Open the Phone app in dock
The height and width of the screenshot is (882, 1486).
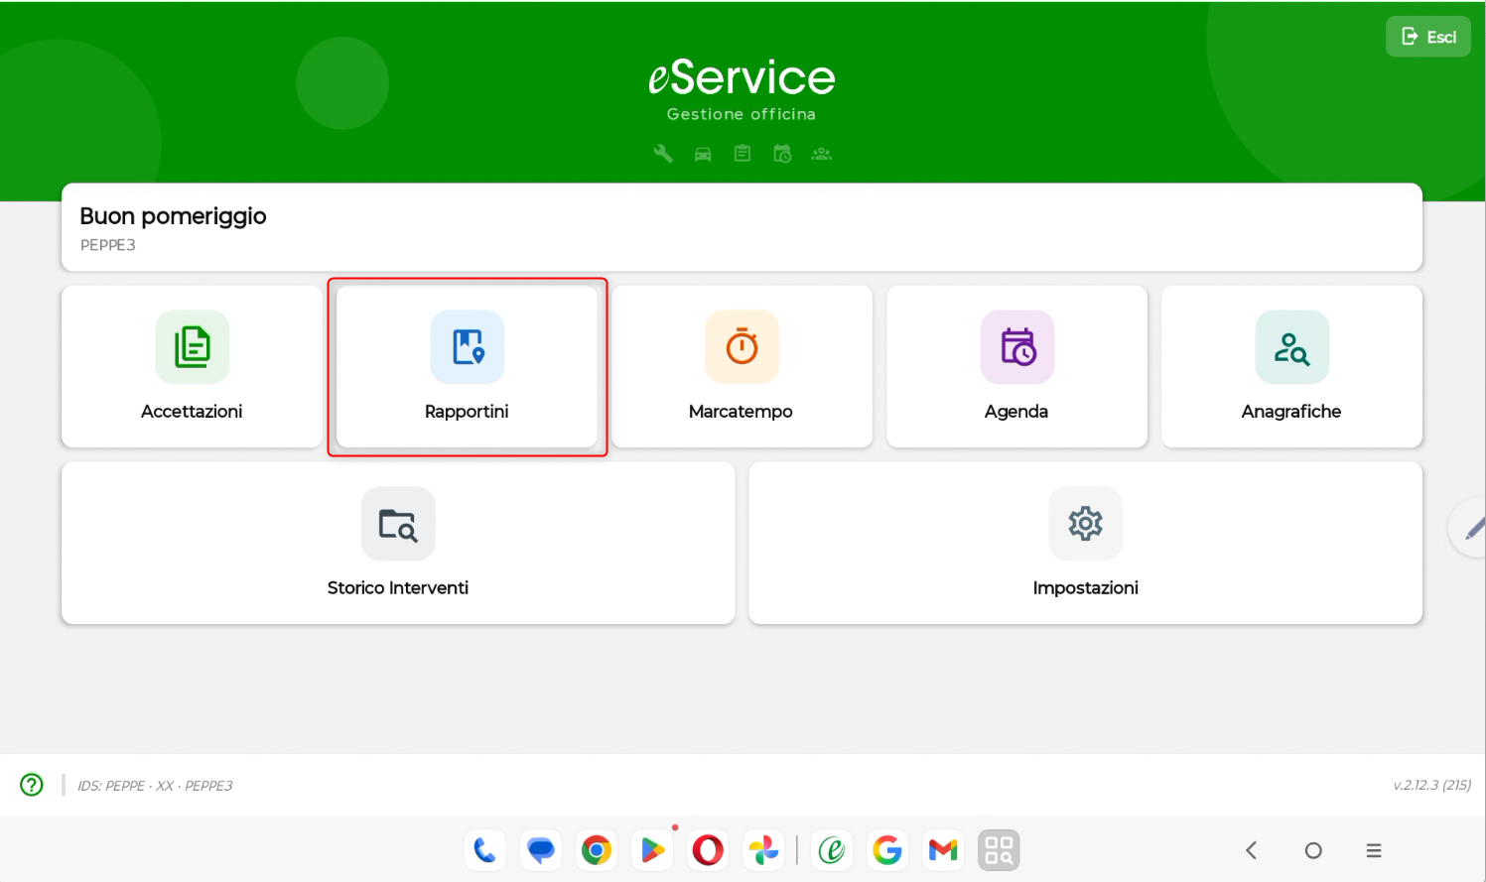click(x=484, y=850)
